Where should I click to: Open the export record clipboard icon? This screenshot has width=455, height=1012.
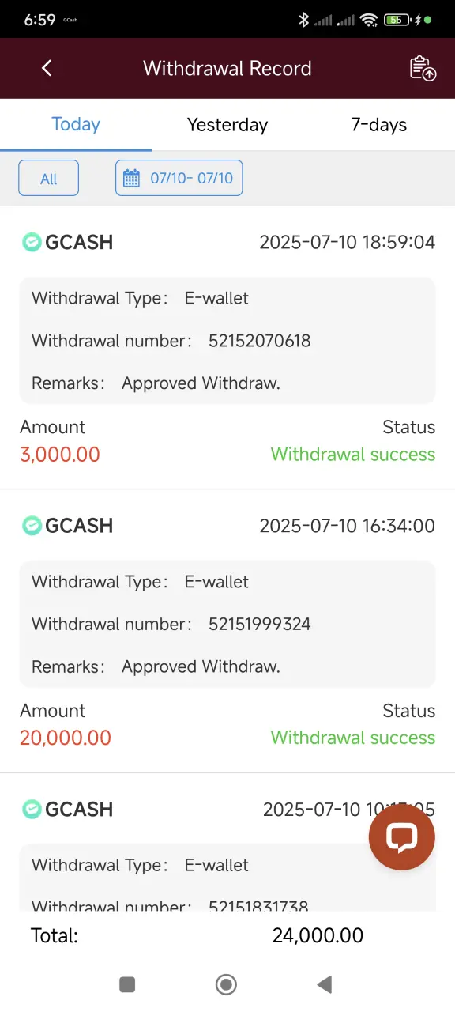tap(423, 68)
